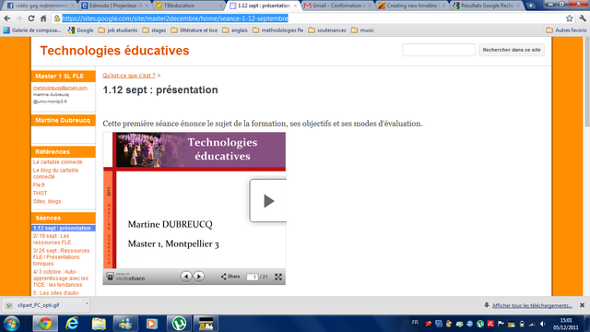Advance to the next slide

click(x=199, y=277)
